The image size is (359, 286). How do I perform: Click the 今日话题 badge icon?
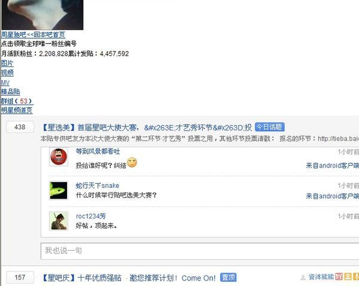pyautogui.click(x=269, y=127)
